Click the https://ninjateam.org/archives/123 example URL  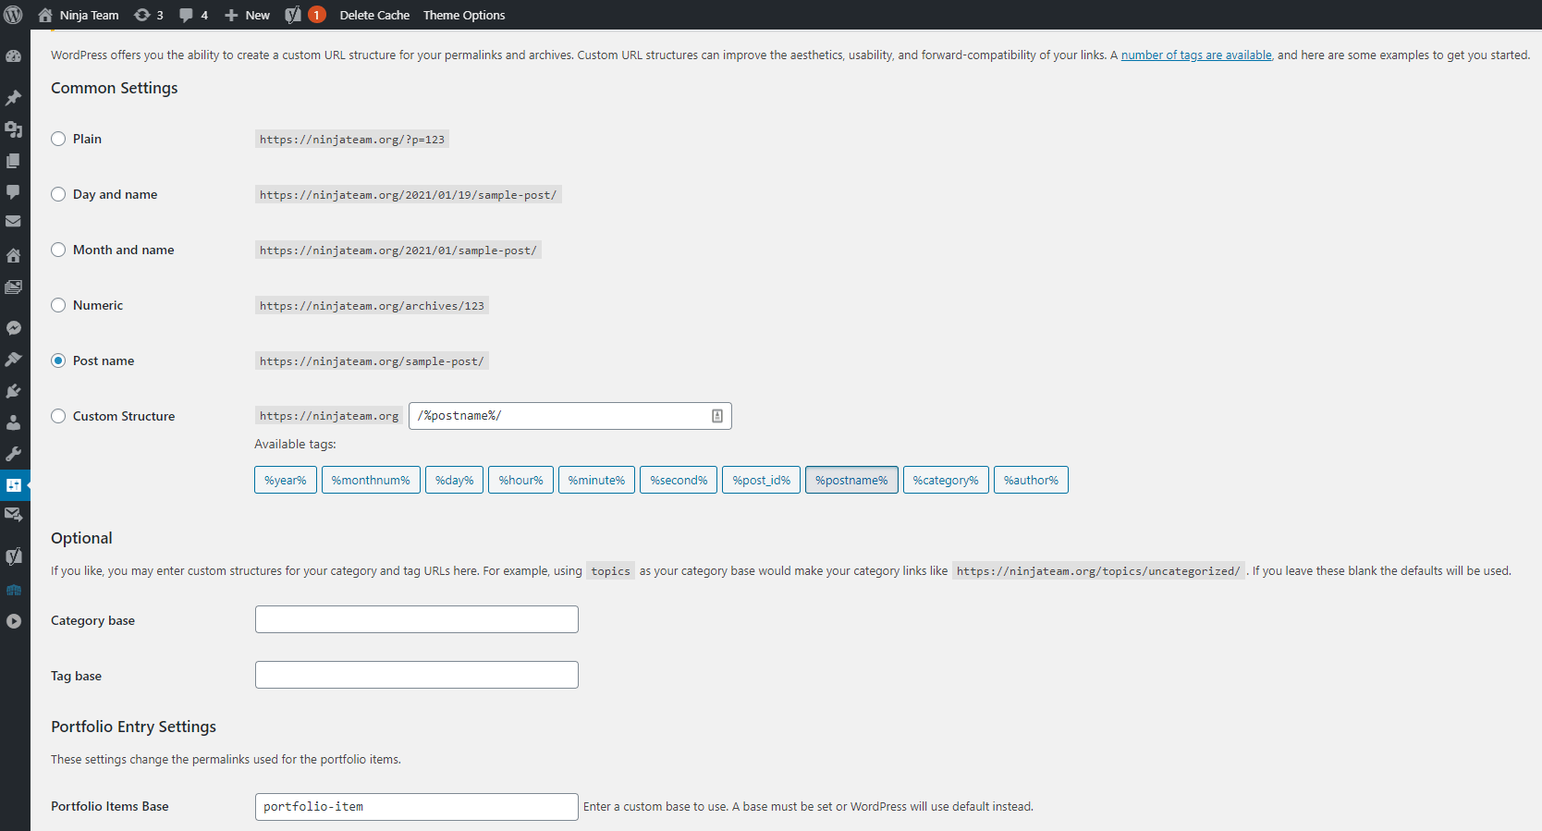click(372, 306)
